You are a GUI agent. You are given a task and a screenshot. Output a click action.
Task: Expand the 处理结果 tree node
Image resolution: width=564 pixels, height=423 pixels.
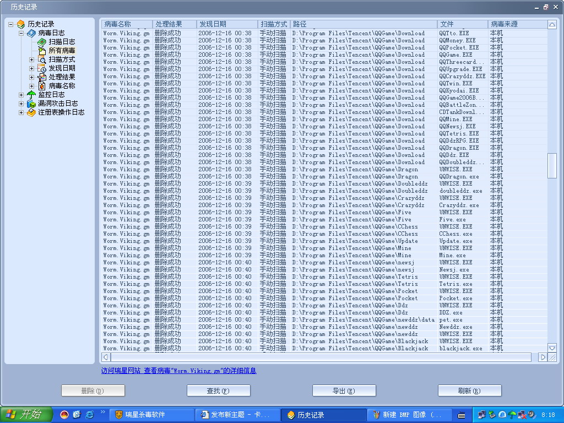click(x=31, y=77)
